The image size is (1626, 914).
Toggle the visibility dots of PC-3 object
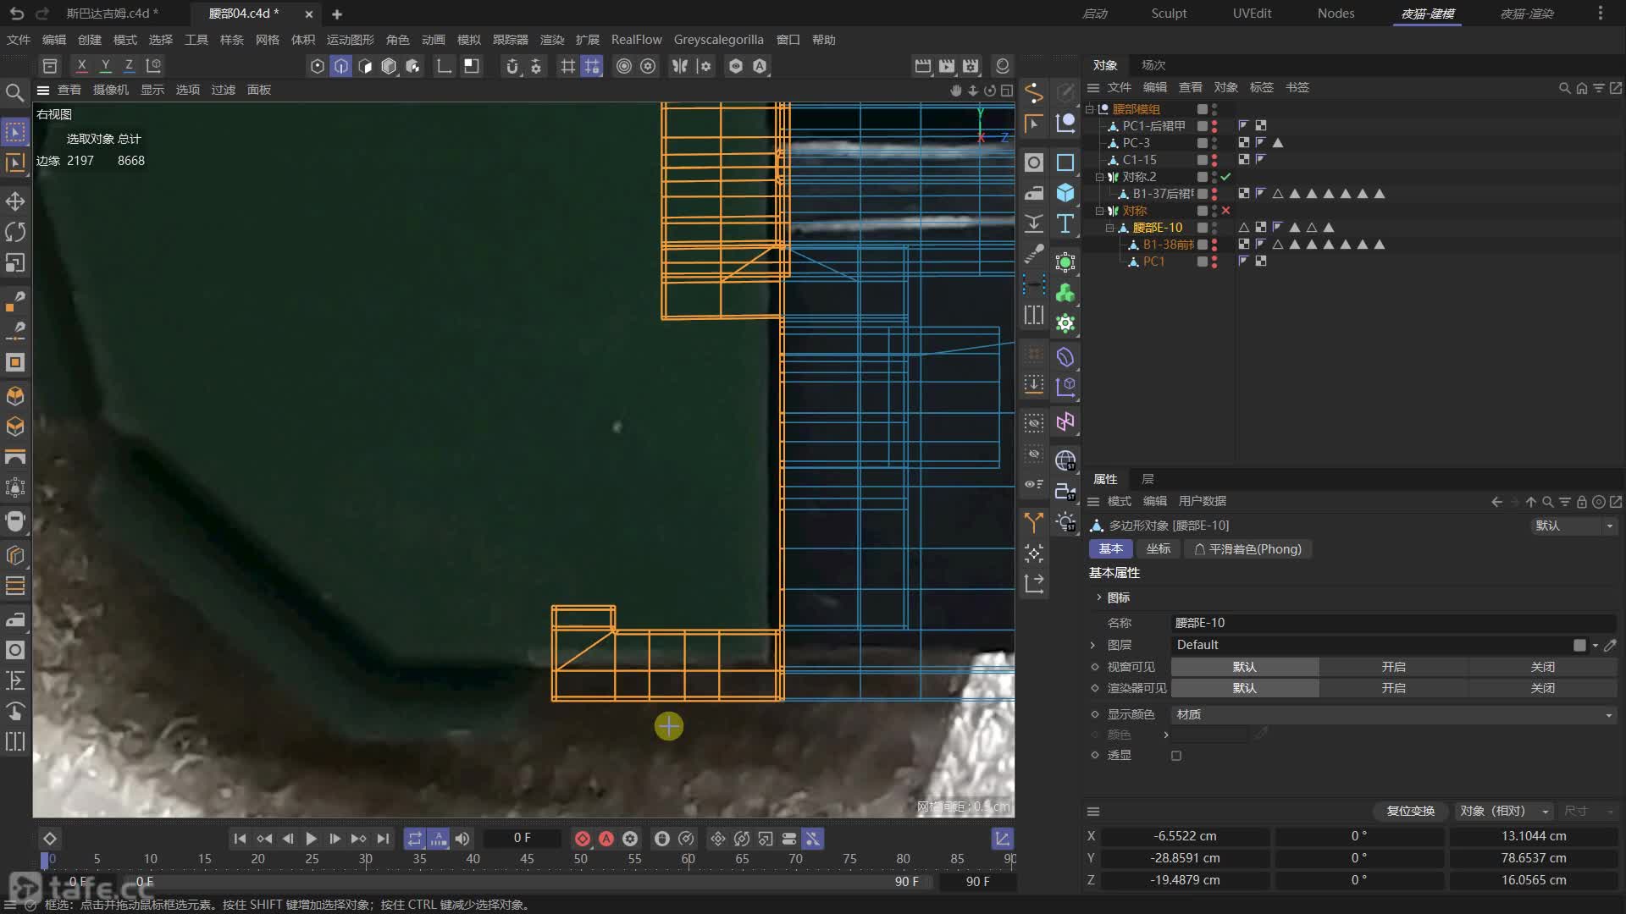(x=1214, y=143)
